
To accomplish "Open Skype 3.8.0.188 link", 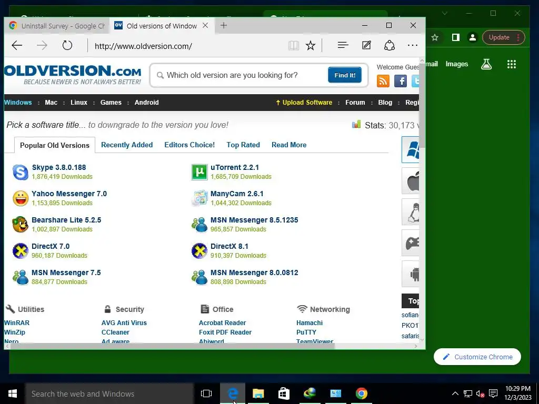I will 59,167.
